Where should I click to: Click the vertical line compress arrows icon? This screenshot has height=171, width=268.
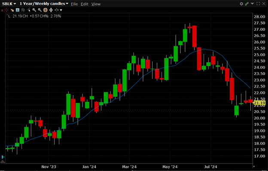[57, 10]
